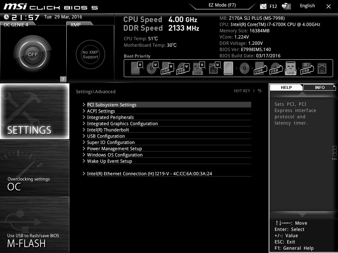
Task: Open Intel(R) Ethernet Connection I219-V entry
Action: [x=169, y=173]
